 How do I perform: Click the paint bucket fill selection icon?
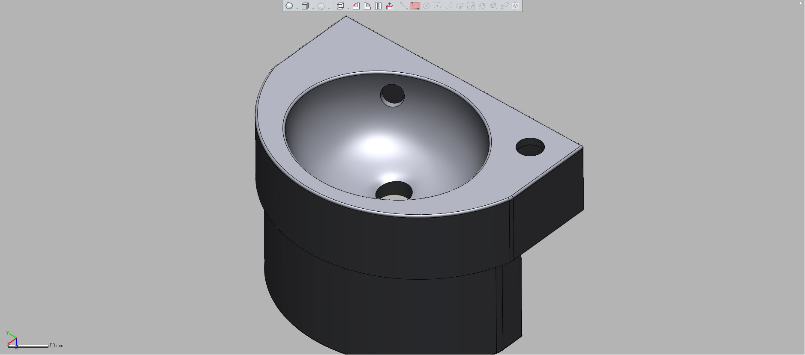click(x=482, y=6)
